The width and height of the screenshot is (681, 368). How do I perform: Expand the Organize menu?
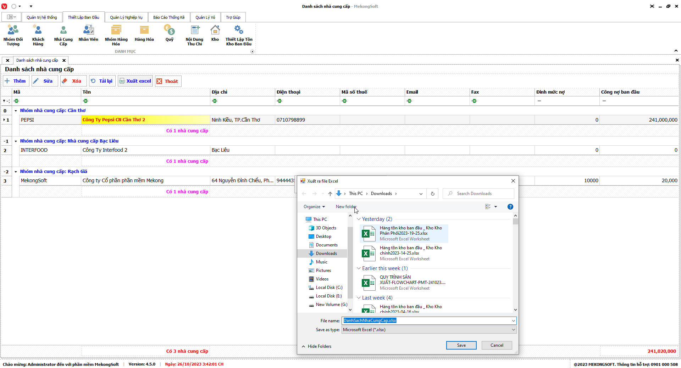(314, 207)
